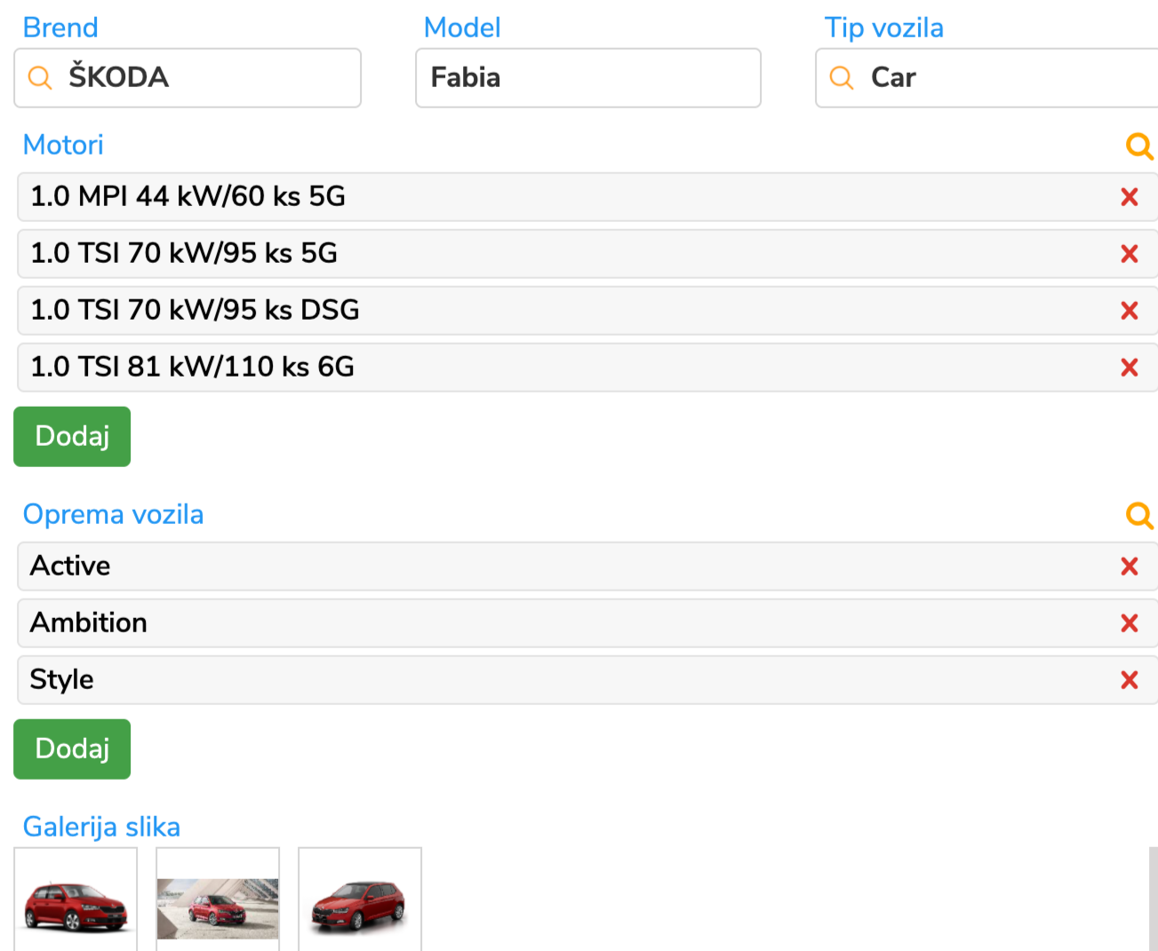Remove the 1.0 TSI 70 kW/95 ks DSG engine

click(x=1130, y=311)
